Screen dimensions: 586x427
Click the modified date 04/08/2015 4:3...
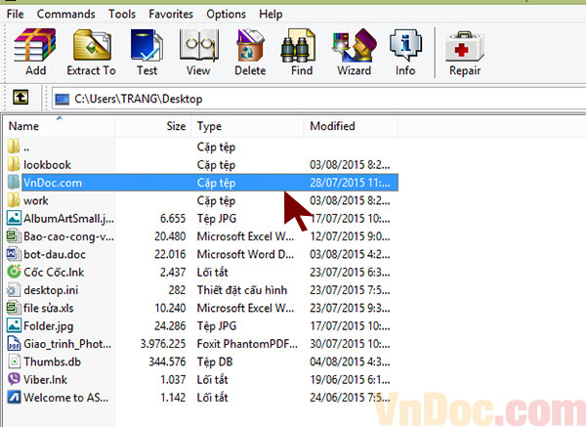350,362
